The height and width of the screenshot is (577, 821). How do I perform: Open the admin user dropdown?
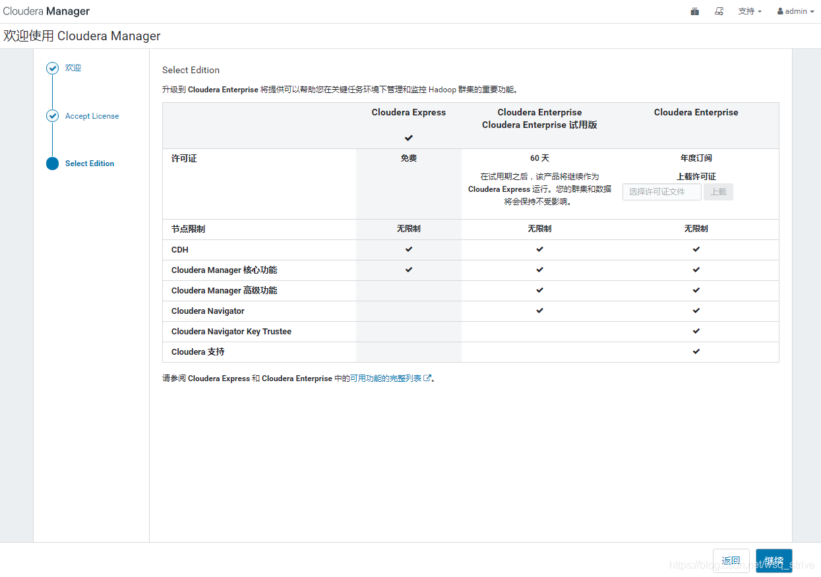coord(797,11)
